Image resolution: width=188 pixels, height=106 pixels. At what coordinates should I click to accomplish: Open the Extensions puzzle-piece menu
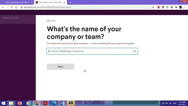[x=176, y=7]
